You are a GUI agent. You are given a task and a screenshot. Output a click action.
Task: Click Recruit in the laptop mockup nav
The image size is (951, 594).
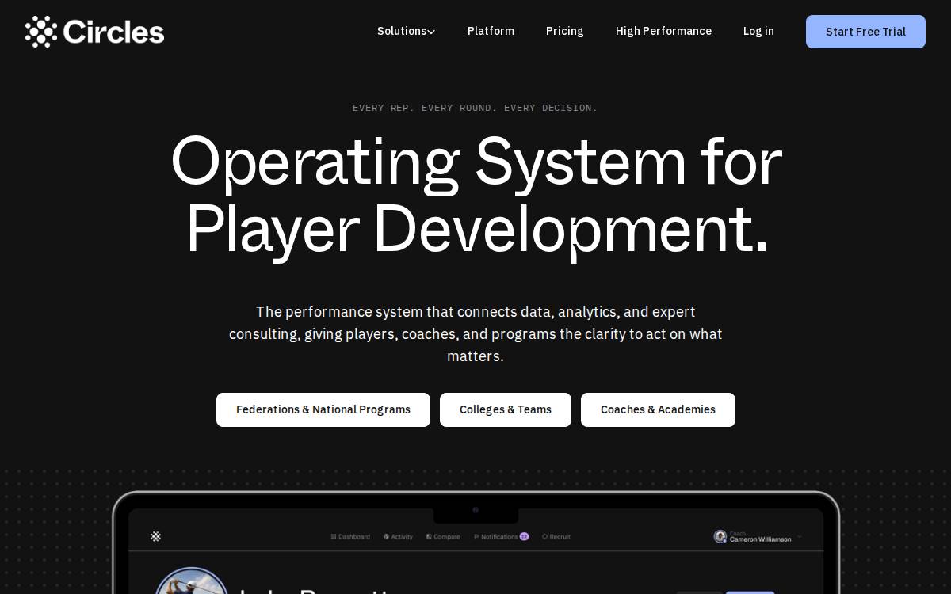pyautogui.click(x=556, y=536)
